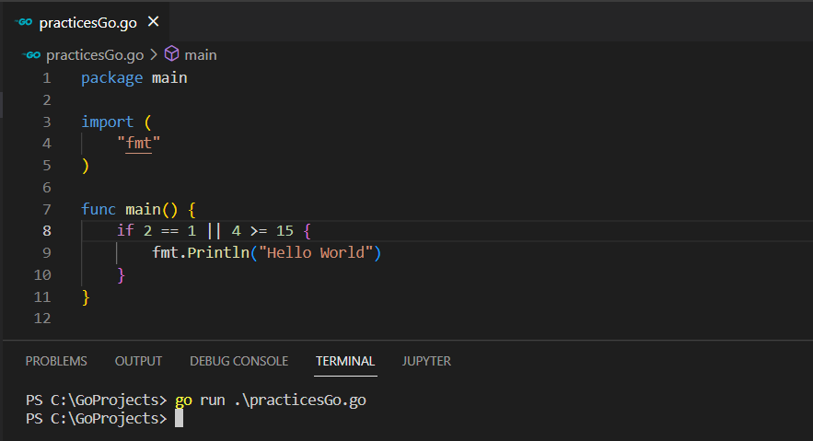Click the Go icon in the breadcrumb
Screen dimensions: 813x441
30,55
